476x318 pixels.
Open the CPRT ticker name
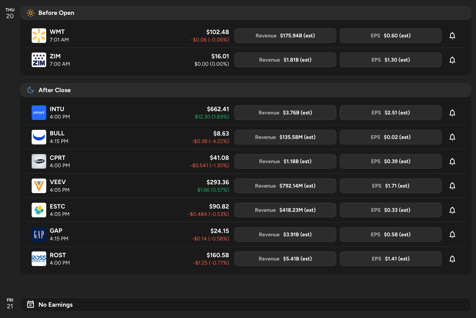[58, 158]
